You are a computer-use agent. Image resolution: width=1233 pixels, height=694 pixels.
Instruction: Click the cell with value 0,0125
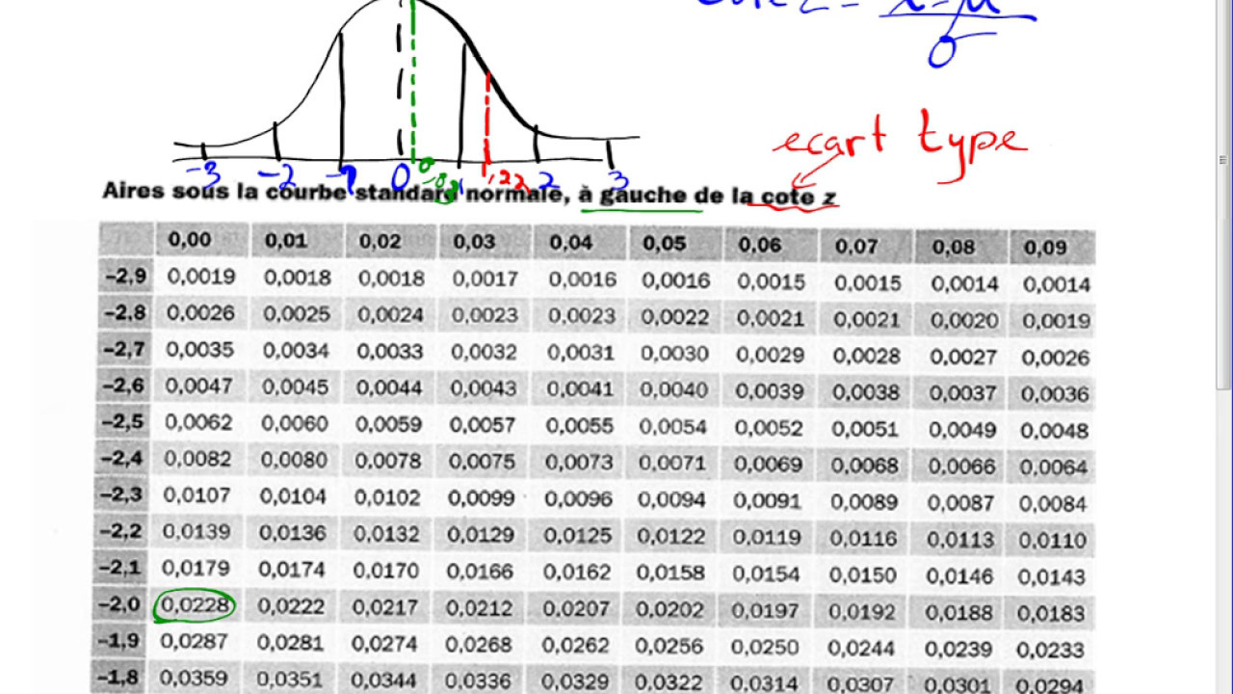pos(578,535)
